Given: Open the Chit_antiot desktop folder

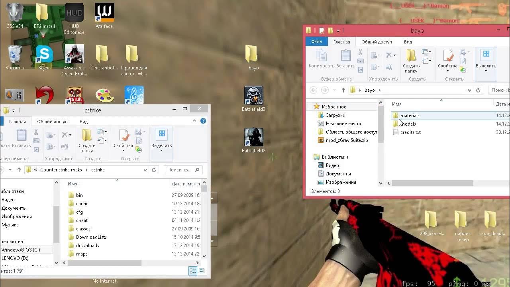Looking at the screenshot, I should [x=104, y=57].
